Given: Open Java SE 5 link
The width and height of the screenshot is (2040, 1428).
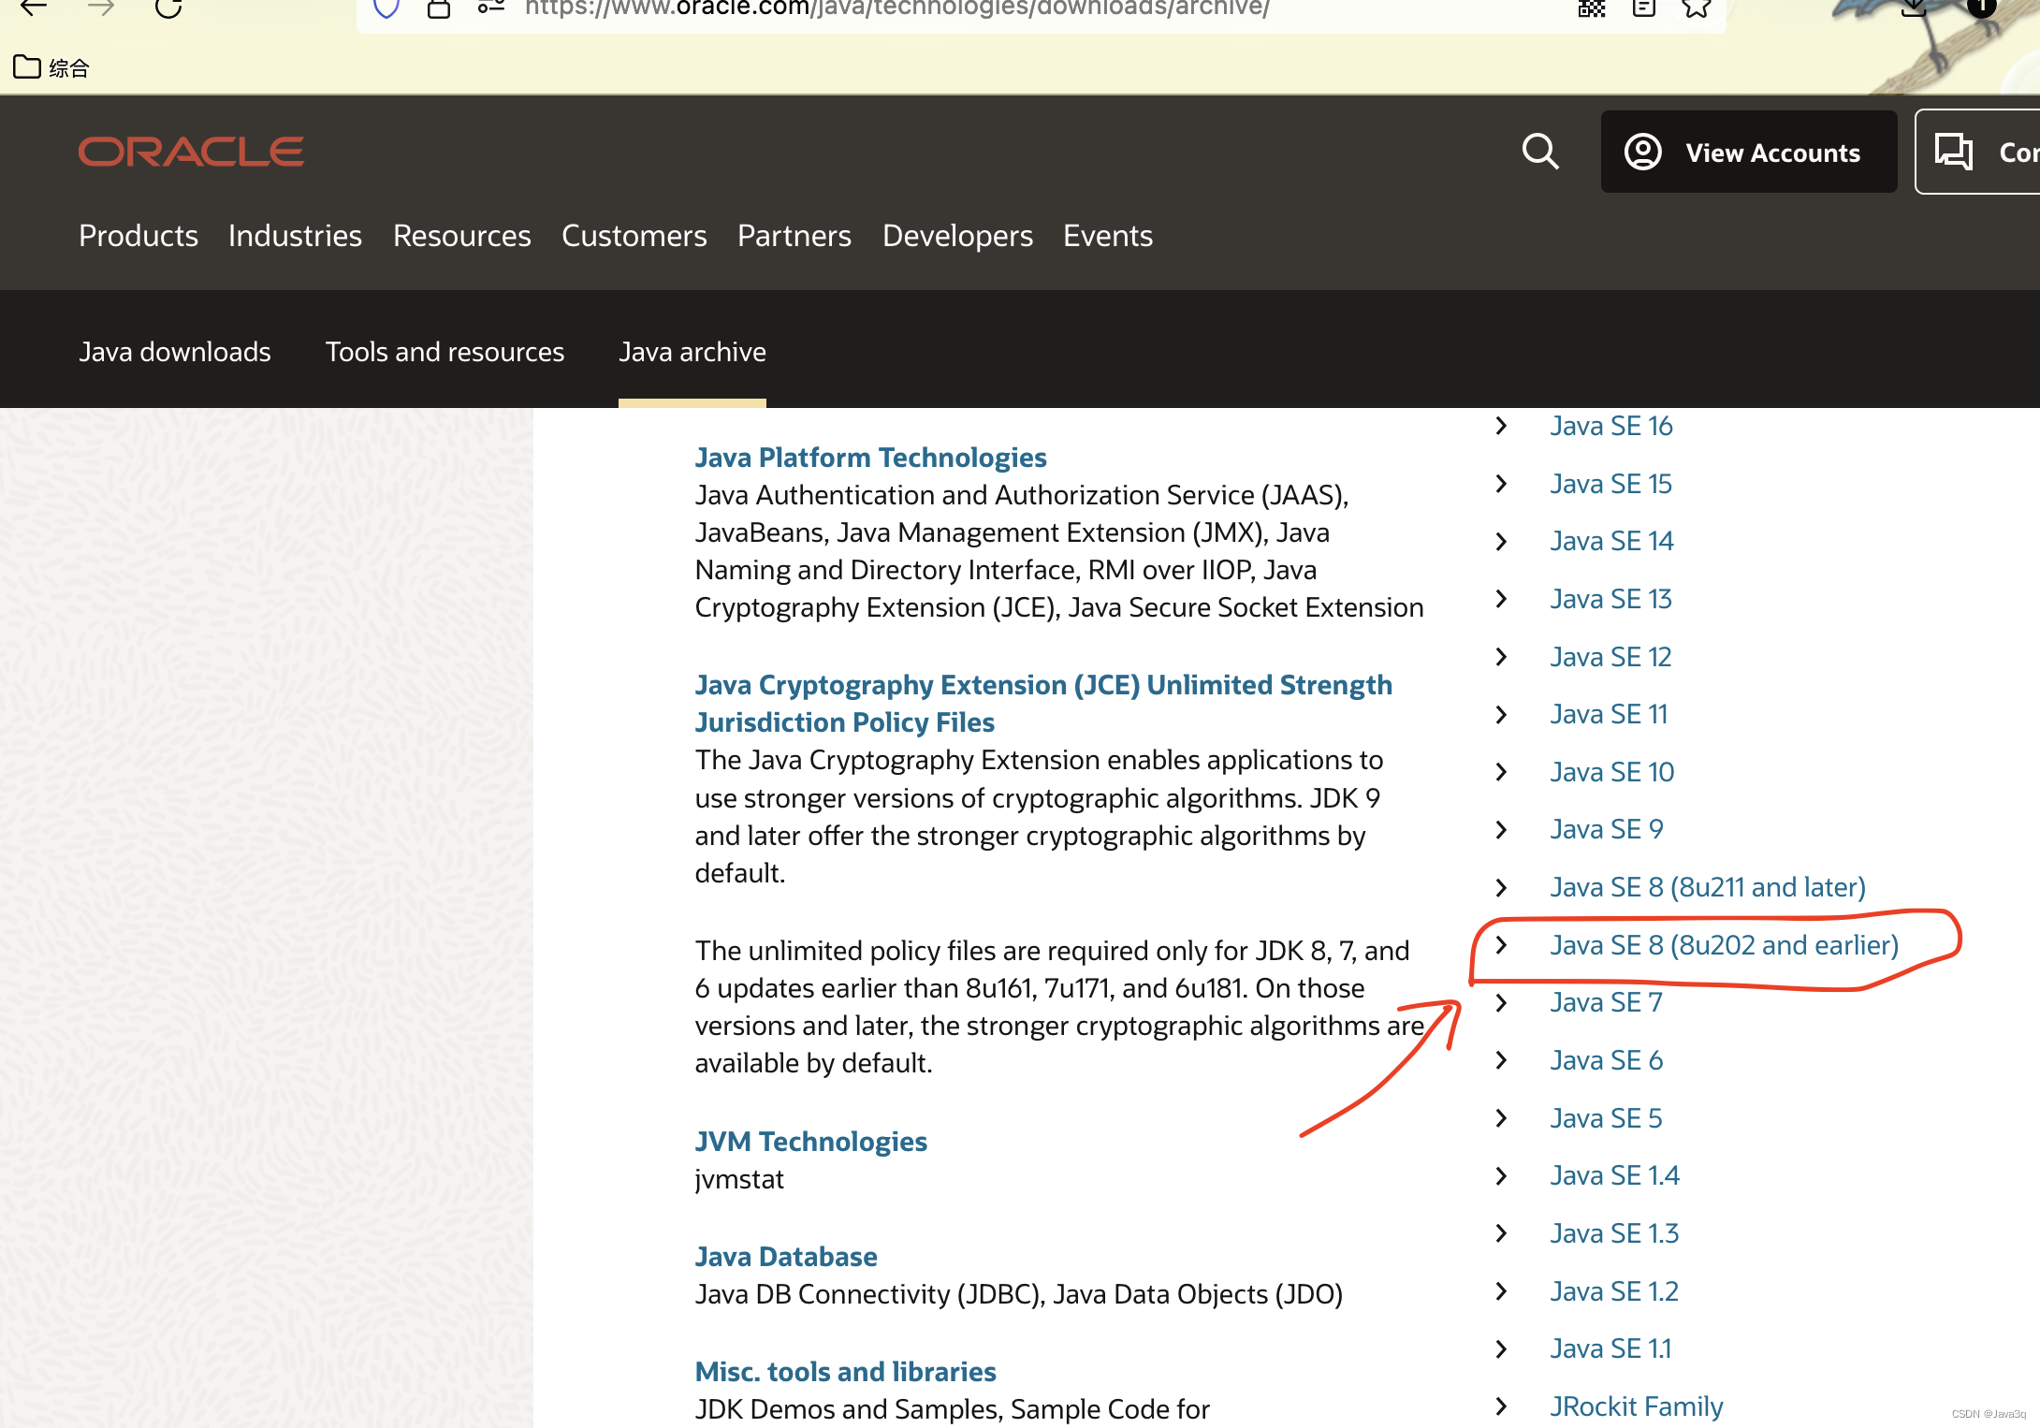Looking at the screenshot, I should point(1606,1118).
